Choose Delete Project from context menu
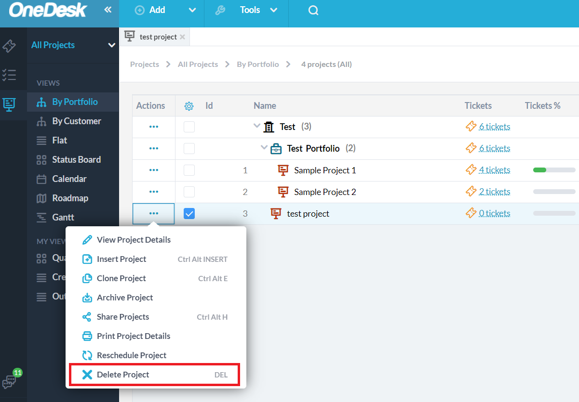This screenshot has height=402, width=579. tap(155, 375)
